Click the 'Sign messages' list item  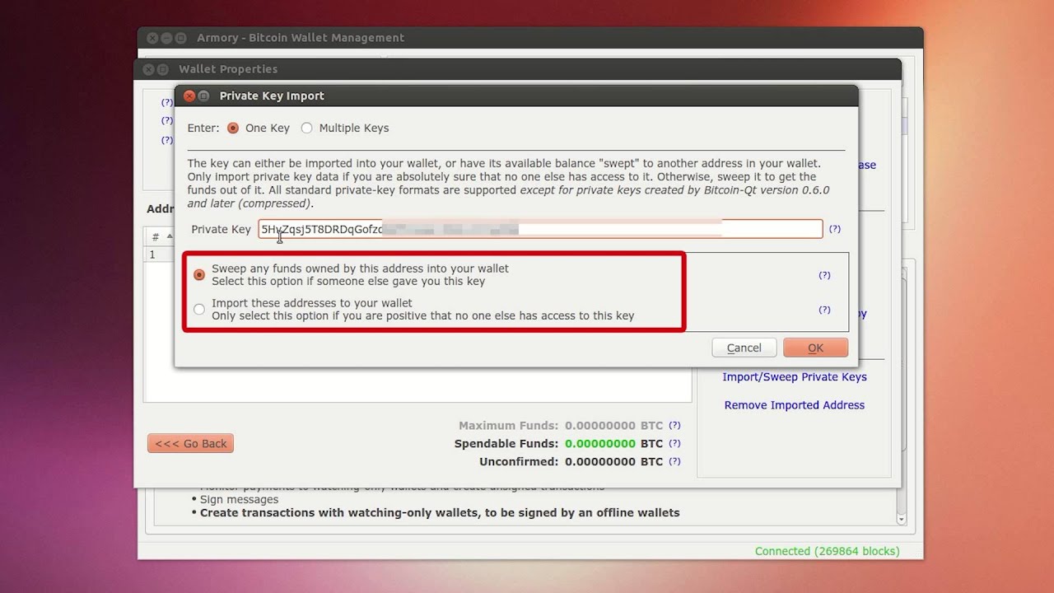(x=239, y=500)
